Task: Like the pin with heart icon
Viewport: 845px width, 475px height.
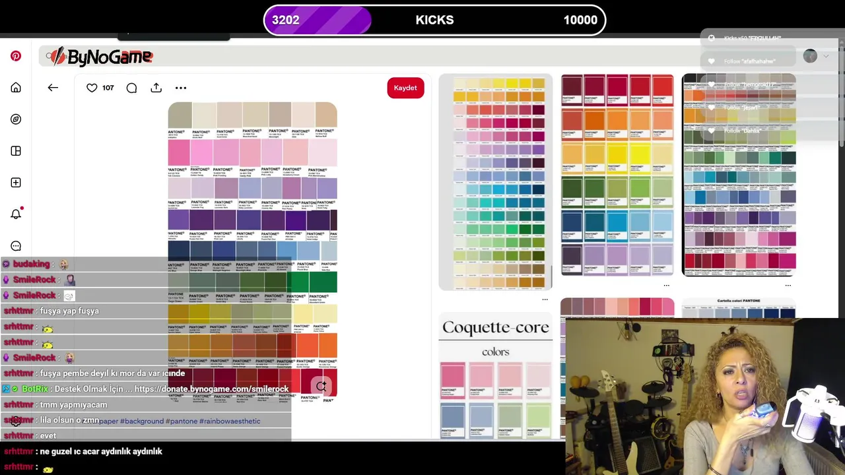Action: [92, 88]
